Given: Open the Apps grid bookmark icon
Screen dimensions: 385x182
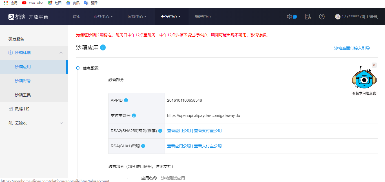Looking at the screenshot, I should 6,3.
